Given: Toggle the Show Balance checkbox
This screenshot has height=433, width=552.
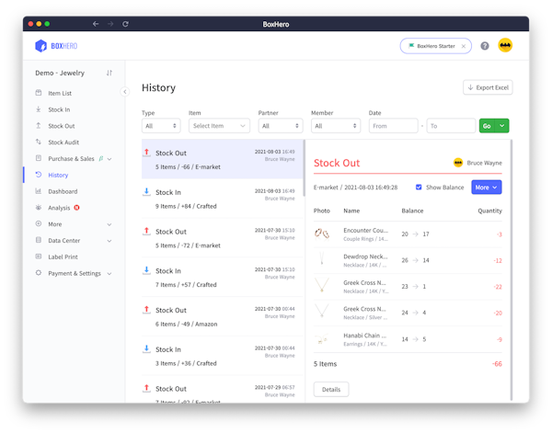Looking at the screenshot, I should click(419, 188).
